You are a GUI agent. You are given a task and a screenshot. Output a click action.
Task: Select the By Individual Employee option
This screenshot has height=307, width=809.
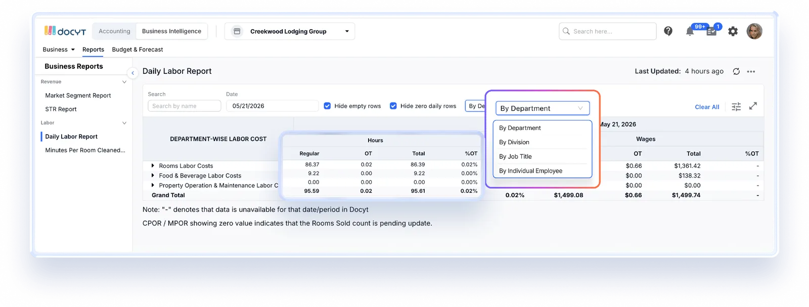point(542,170)
